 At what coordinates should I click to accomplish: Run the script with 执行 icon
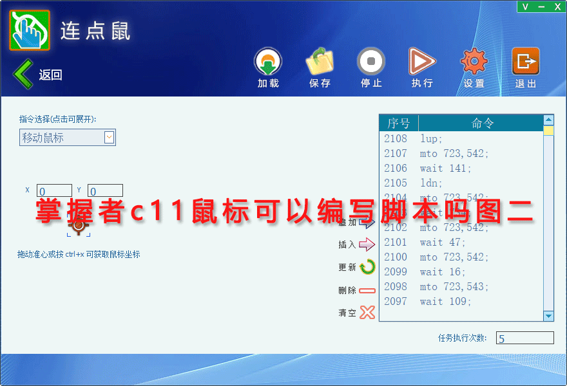(422, 61)
